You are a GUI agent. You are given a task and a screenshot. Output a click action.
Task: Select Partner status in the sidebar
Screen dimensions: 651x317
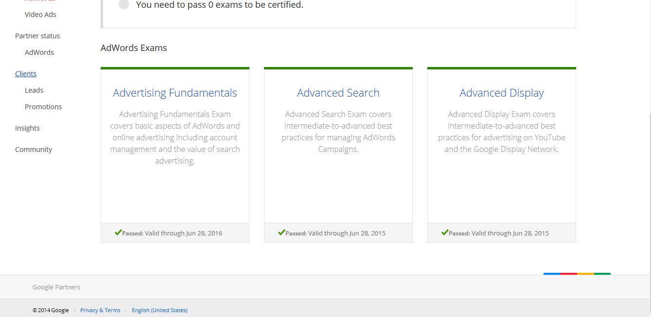point(37,36)
